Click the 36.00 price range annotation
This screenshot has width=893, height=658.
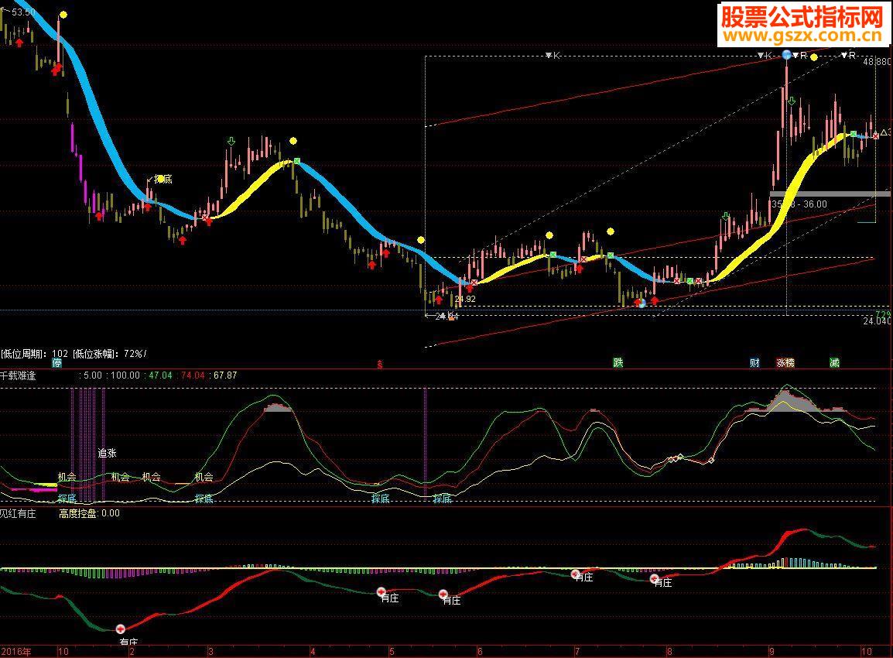pyautogui.click(x=799, y=204)
